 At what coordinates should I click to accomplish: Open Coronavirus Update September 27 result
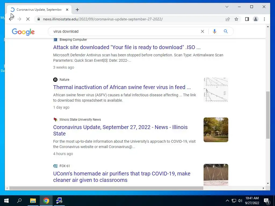[120, 130]
